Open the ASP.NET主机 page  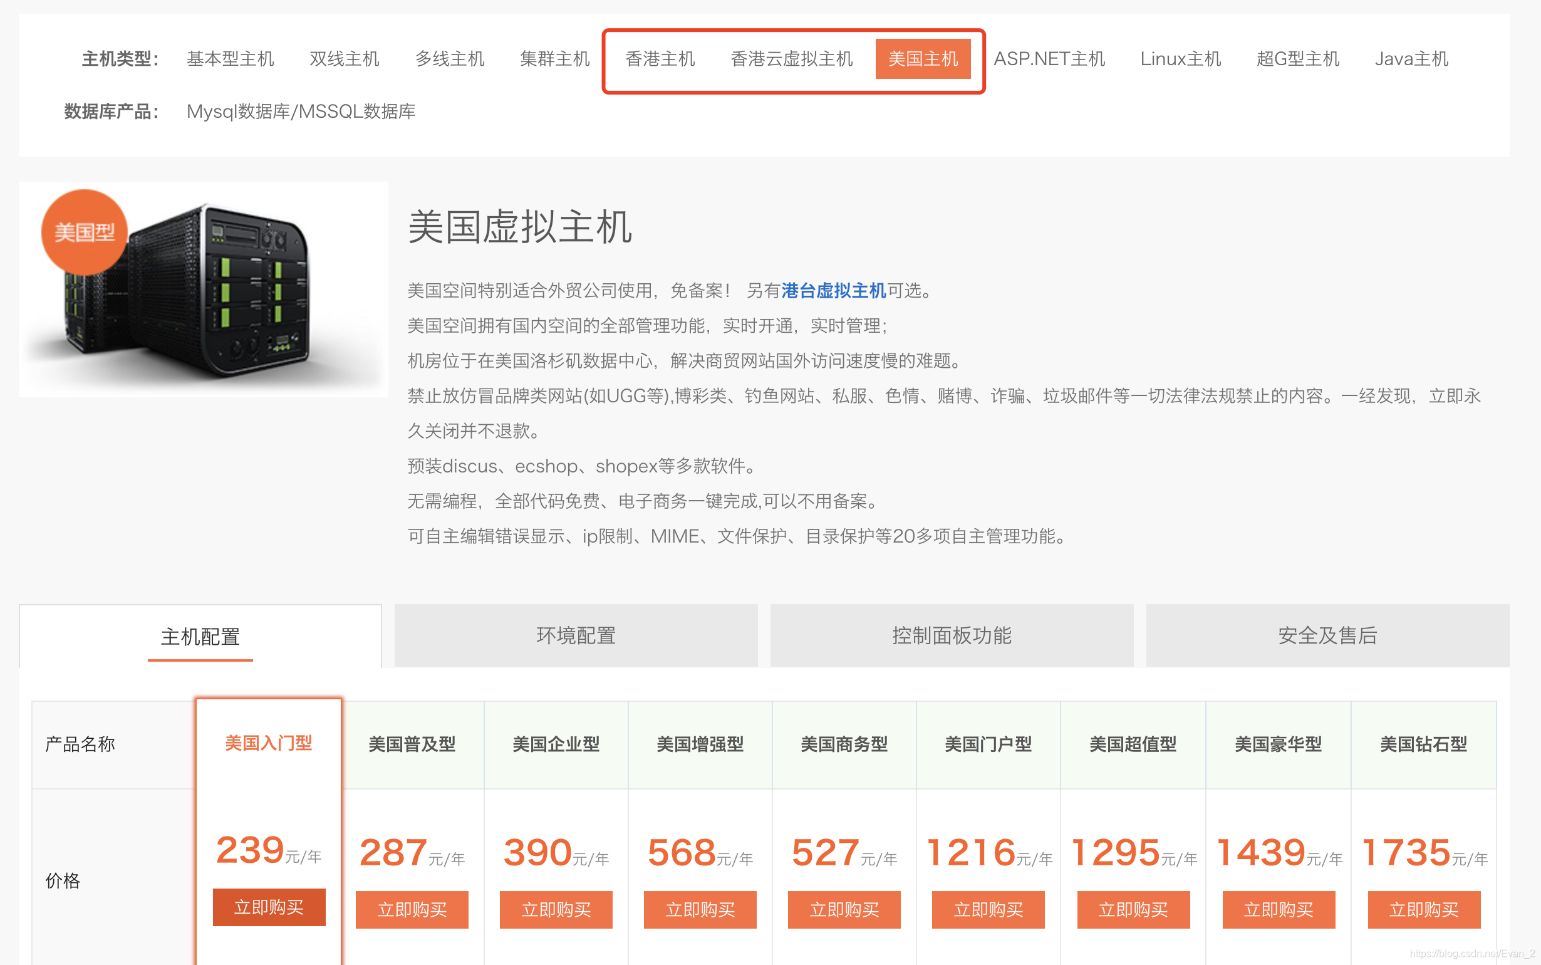click(x=1049, y=59)
